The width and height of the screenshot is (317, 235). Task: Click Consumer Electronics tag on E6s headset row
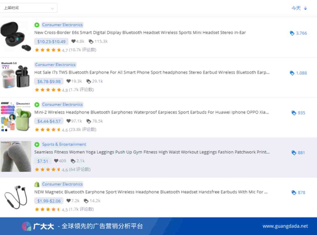(x=62, y=25)
